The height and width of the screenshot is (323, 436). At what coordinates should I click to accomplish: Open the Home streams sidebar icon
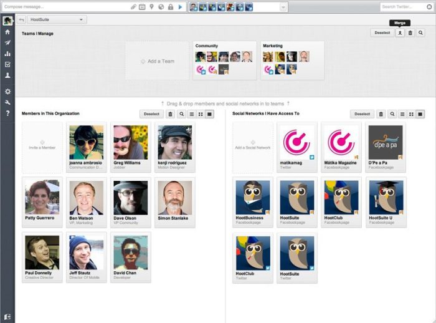tap(7, 32)
